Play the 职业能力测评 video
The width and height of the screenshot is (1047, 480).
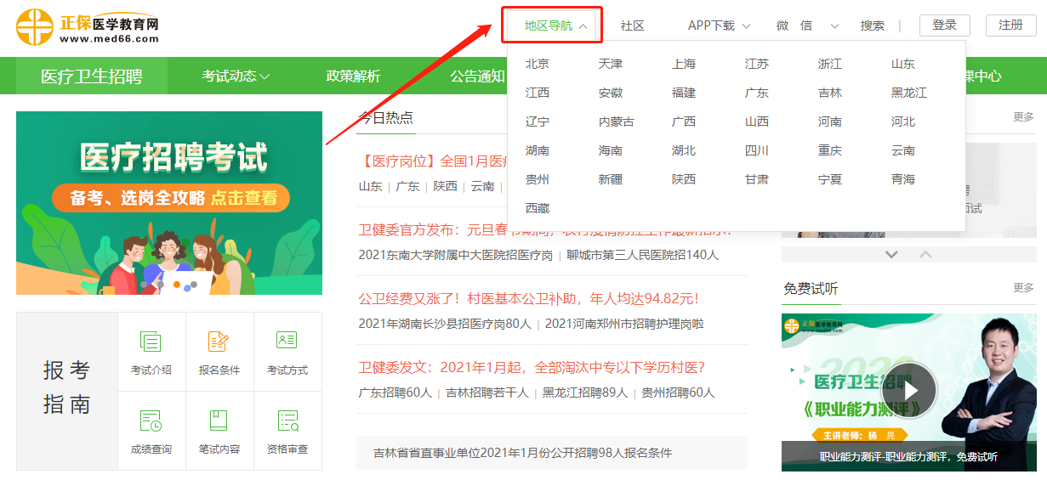click(x=908, y=391)
